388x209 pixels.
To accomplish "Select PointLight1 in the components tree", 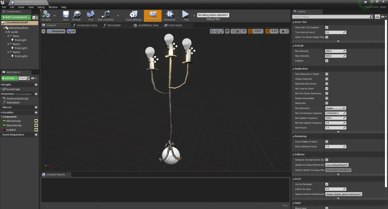I will (21, 48).
